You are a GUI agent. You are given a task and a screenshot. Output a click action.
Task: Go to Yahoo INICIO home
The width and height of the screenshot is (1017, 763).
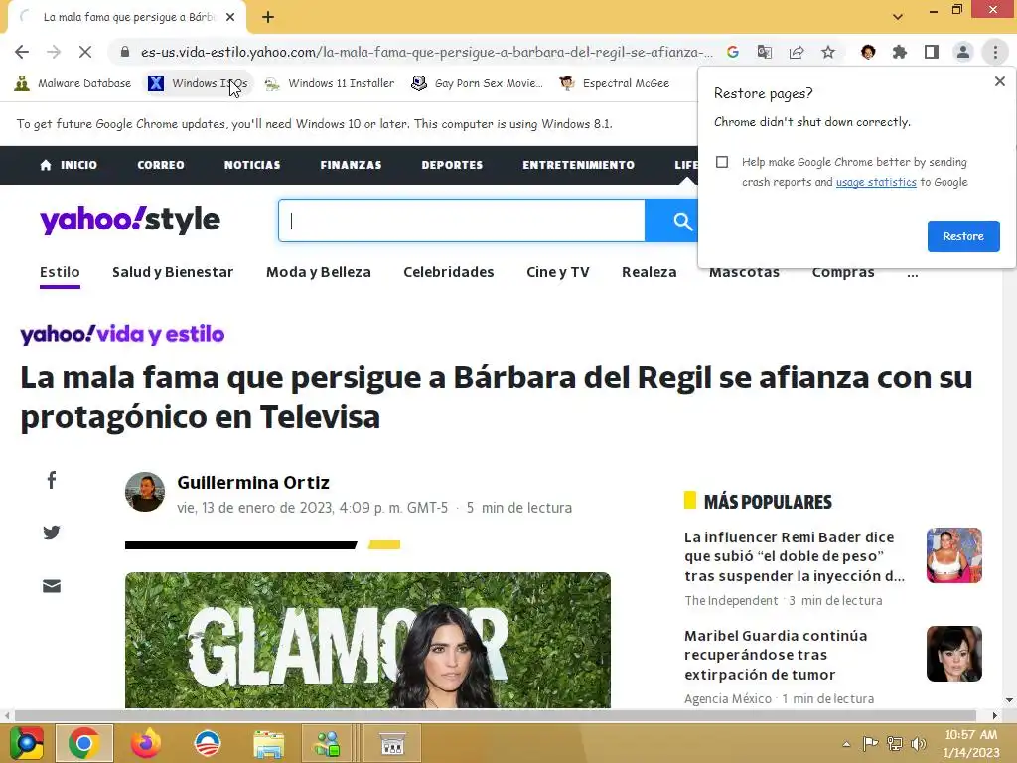(69, 165)
